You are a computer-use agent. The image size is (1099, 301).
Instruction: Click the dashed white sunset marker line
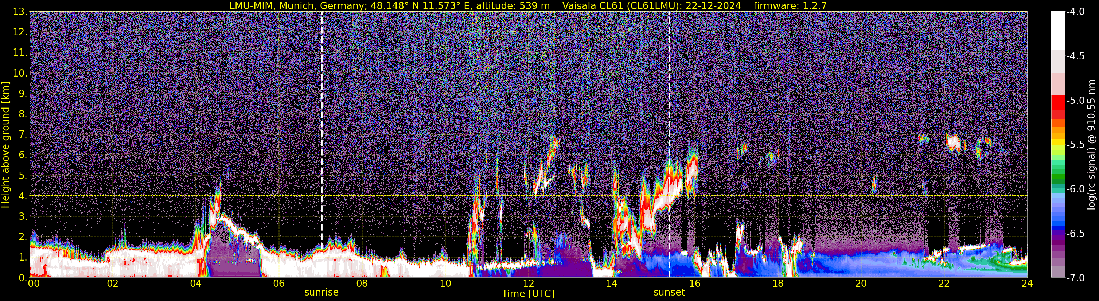click(669, 145)
